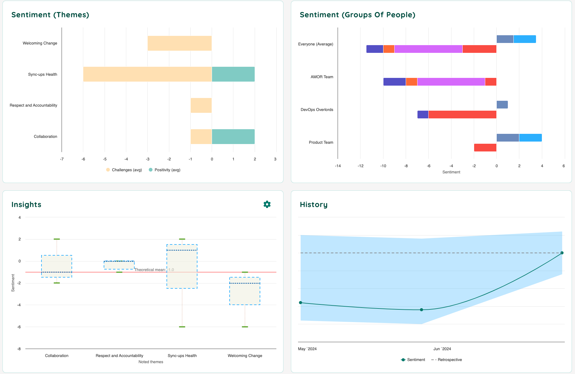Click the 'Respect and Accountability' label in Themes chart
The image size is (575, 374).
click(33, 105)
